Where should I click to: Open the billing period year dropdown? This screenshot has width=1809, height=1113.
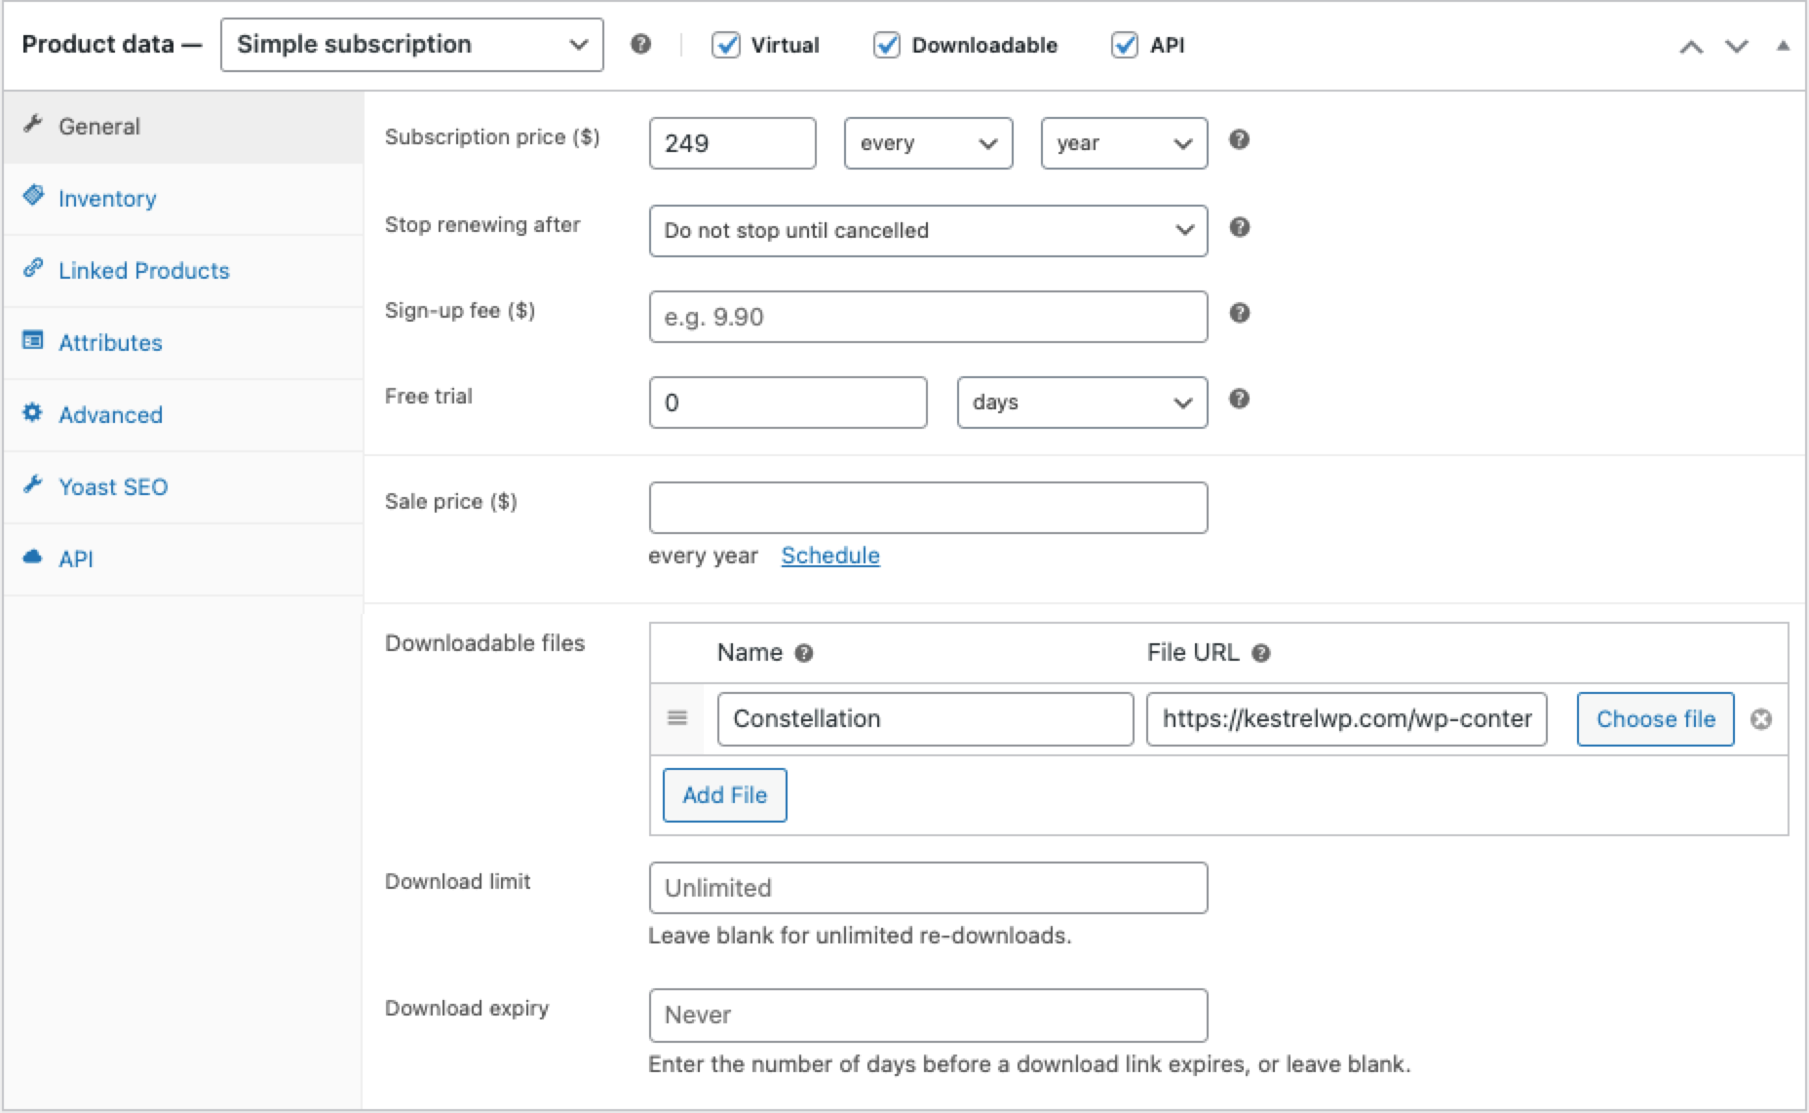coord(1123,143)
